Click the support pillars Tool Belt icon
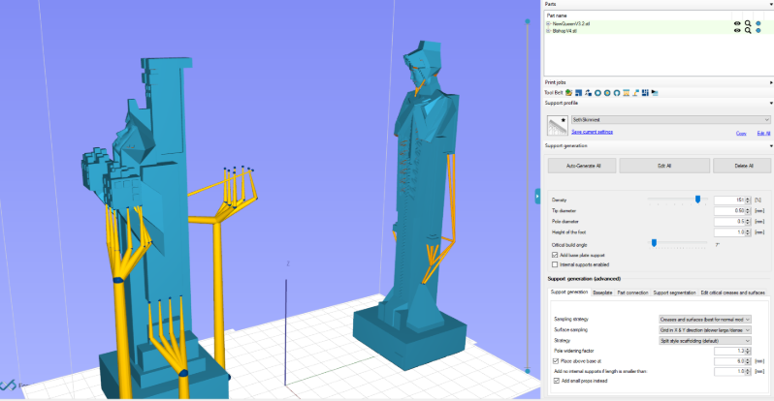 coord(626,93)
